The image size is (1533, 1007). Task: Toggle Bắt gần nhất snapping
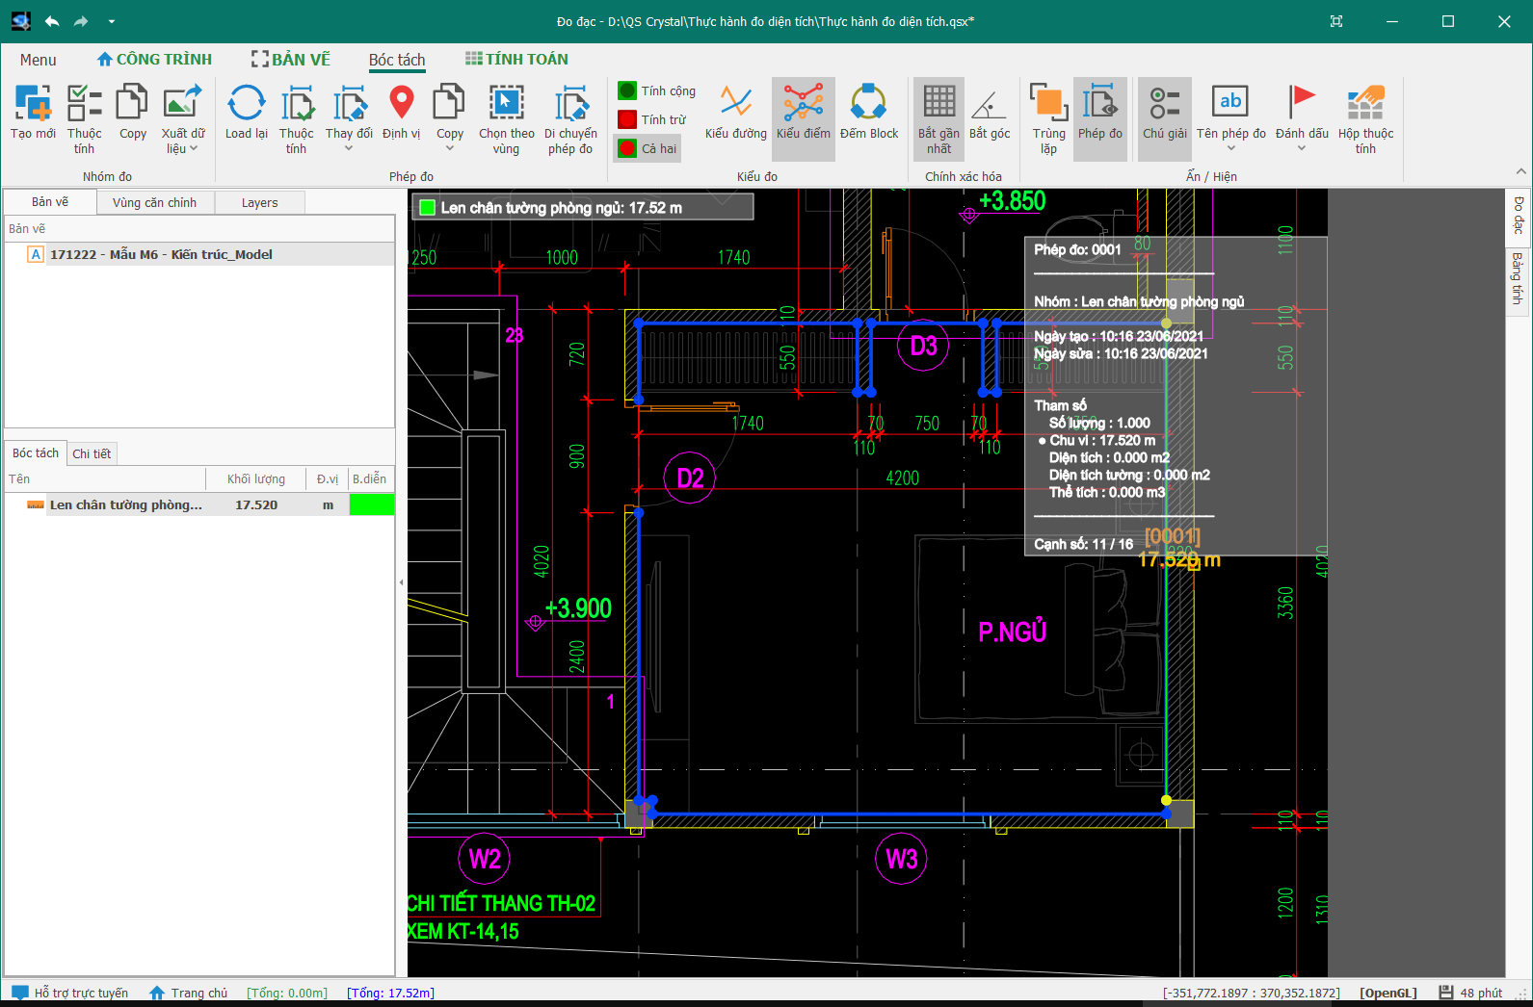[938, 118]
